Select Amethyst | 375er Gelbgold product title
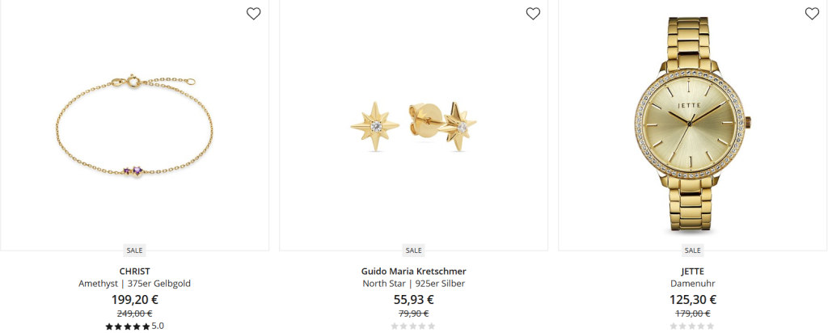The width and height of the screenshot is (828, 333). point(135,284)
